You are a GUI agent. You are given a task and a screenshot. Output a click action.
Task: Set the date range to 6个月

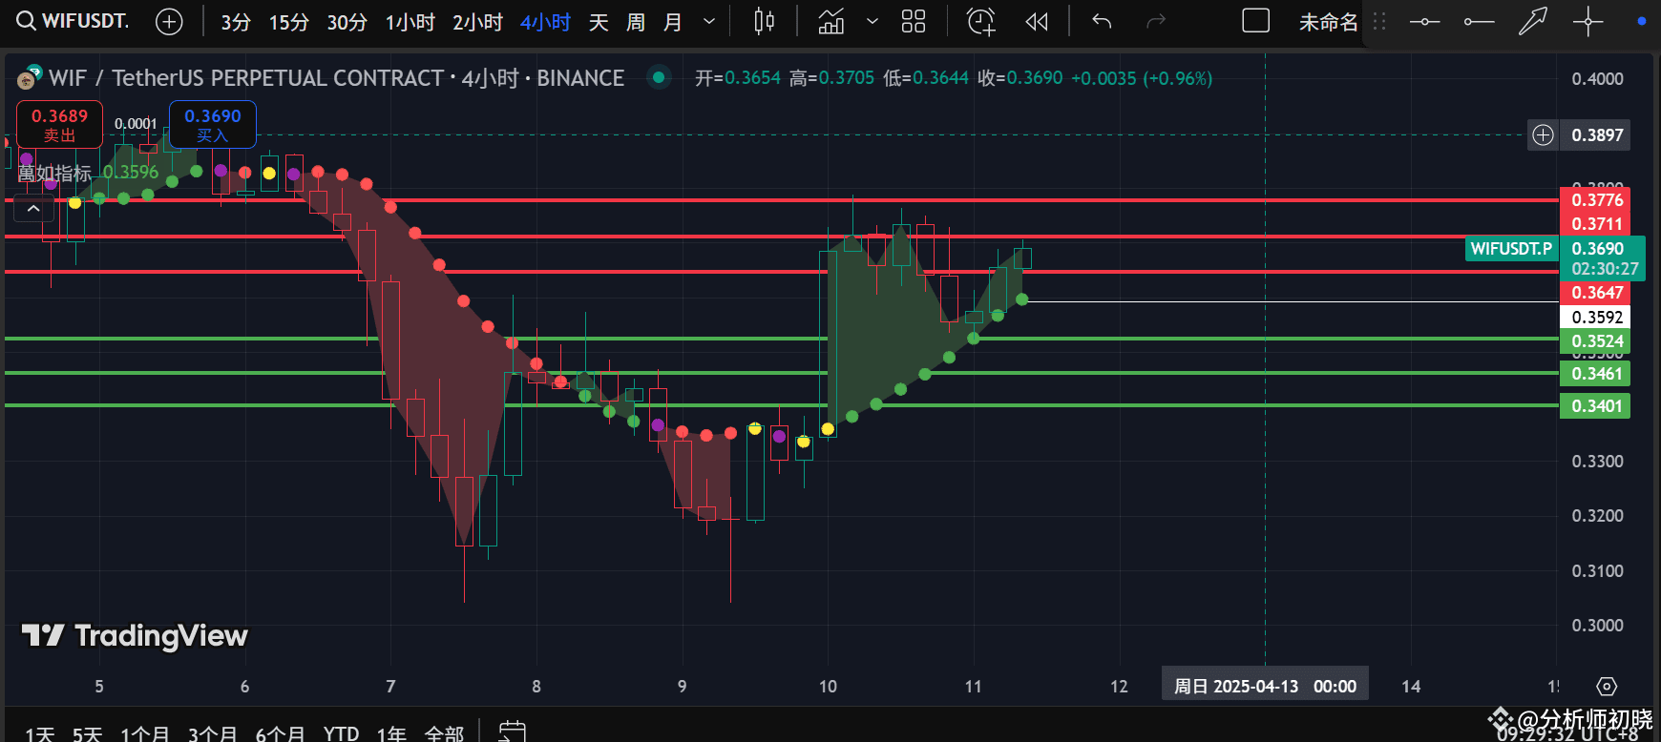(x=281, y=733)
